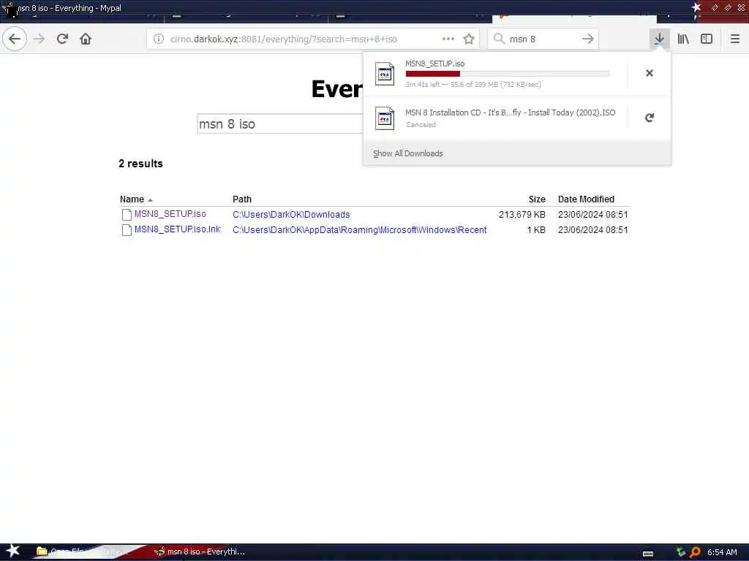
Task: Open the C:\Users\DarkOK\Downloads path link
Action: pyautogui.click(x=291, y=215)
